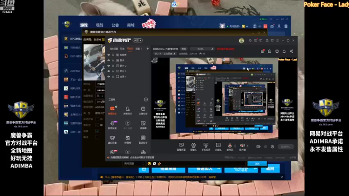This screenshot has height=196, width=349.
Task: Add 直播屏幕 screen capture source
Action: (x=181, y=147)
